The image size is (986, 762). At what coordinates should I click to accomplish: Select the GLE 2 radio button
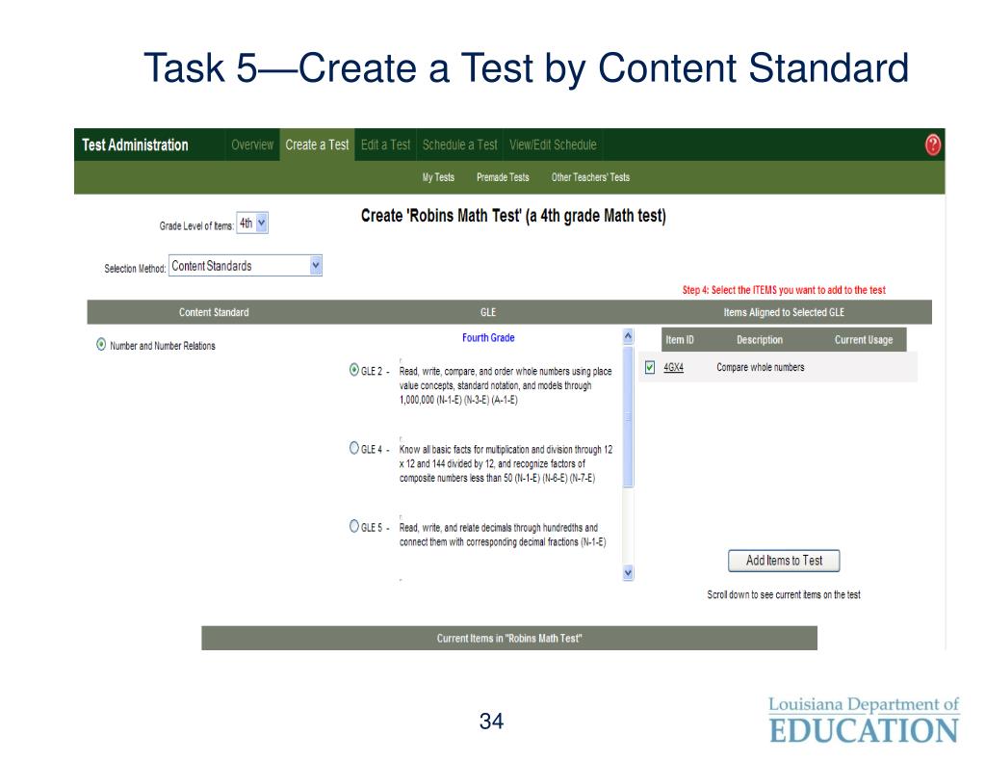354,370
